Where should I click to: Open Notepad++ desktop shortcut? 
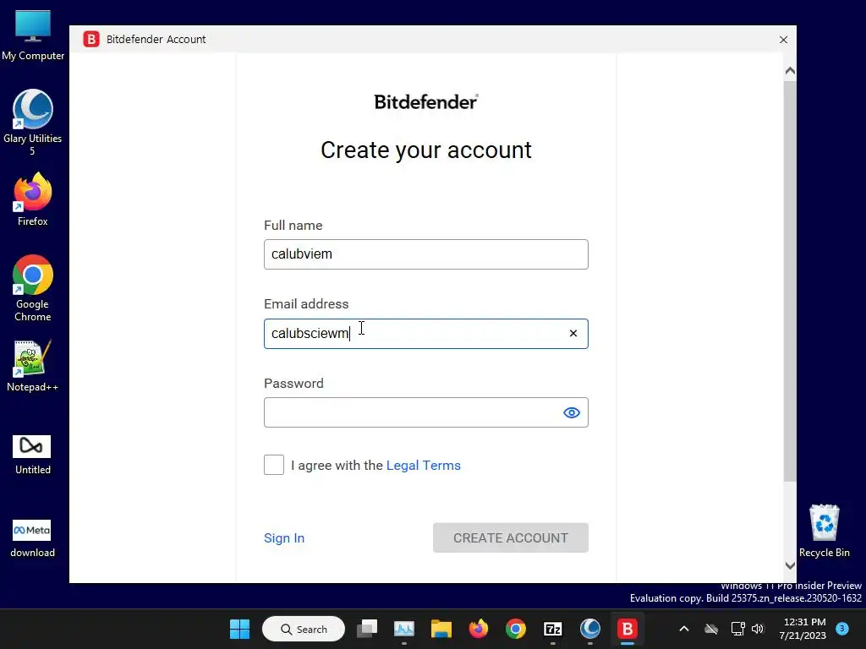(x=33, y=366)
